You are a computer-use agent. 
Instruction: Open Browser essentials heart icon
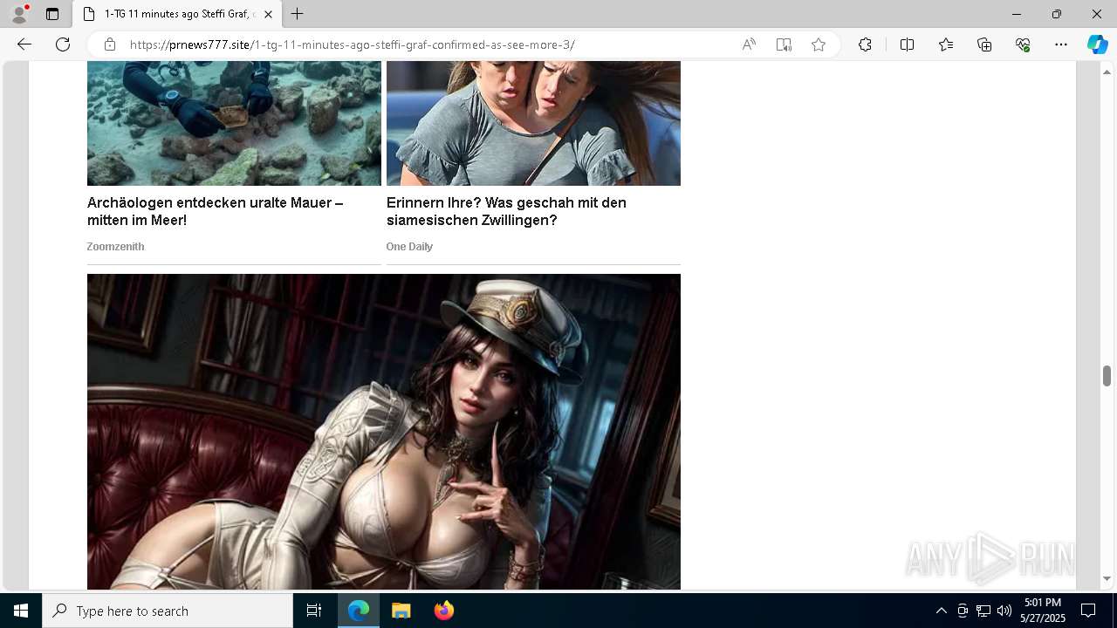(x=1023, y=44)
